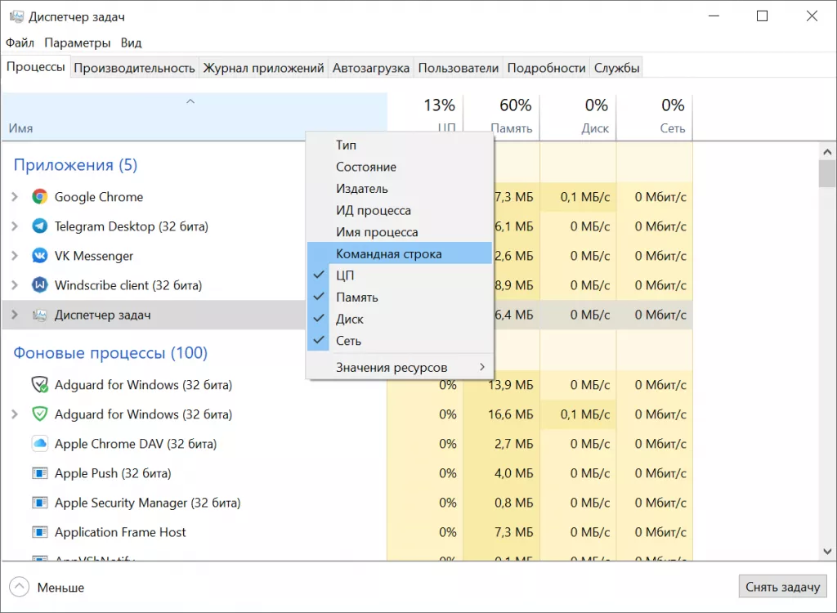
Task: Click the Google Chrome icon
Action: pyautogui.click(x=39, y=197)
